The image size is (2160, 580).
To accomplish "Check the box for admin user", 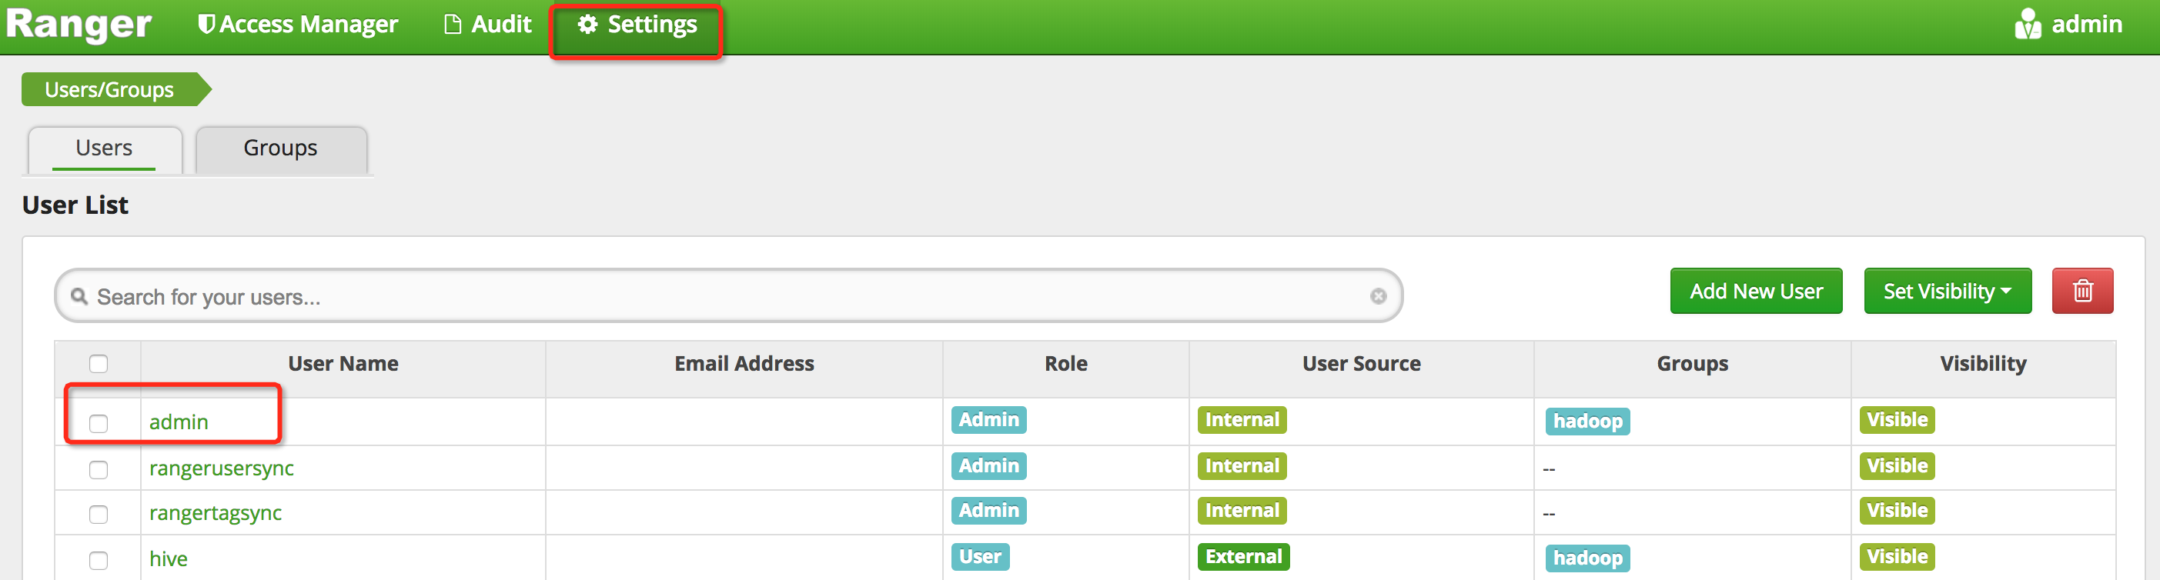I will [98, 423].
